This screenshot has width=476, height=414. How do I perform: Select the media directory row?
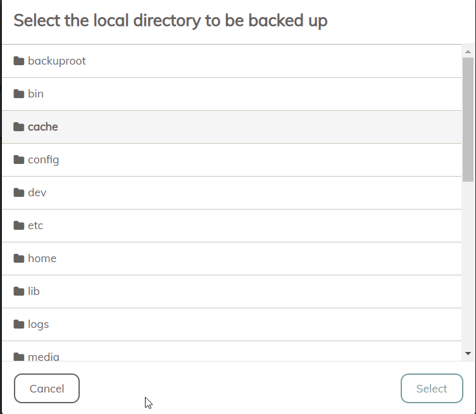coord(232,351)
